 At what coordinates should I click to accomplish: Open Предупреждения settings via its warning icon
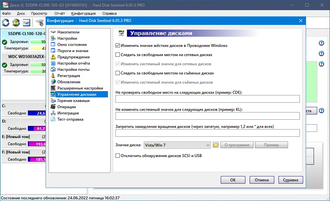pyautogui.click(x=52, y=57)
